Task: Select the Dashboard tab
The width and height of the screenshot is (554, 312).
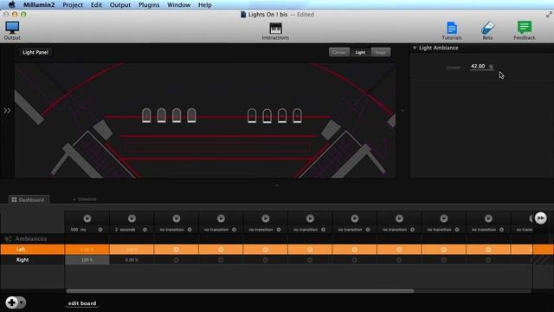Action: pos(29,200)
